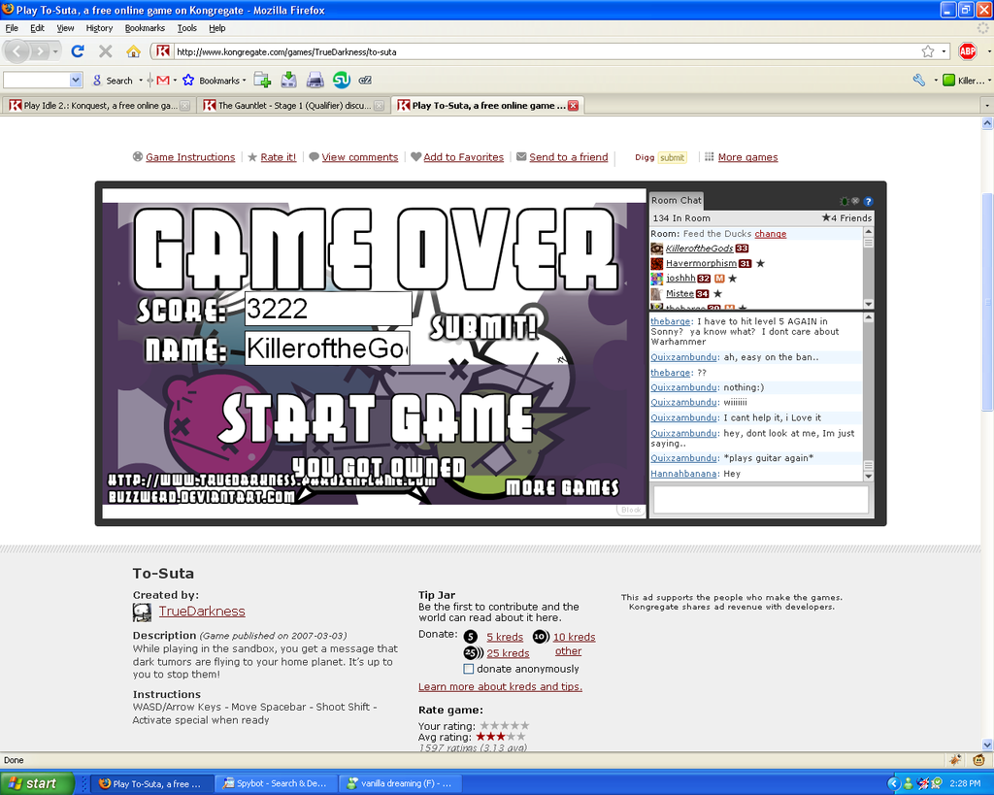Click the wrench settings icon in the toolbar
The width and height of the screenshot is (994, 795).
pos(918,80)
